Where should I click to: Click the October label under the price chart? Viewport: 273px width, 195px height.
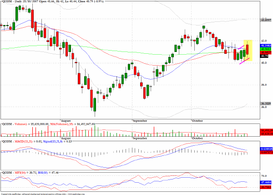coord(197,121)
